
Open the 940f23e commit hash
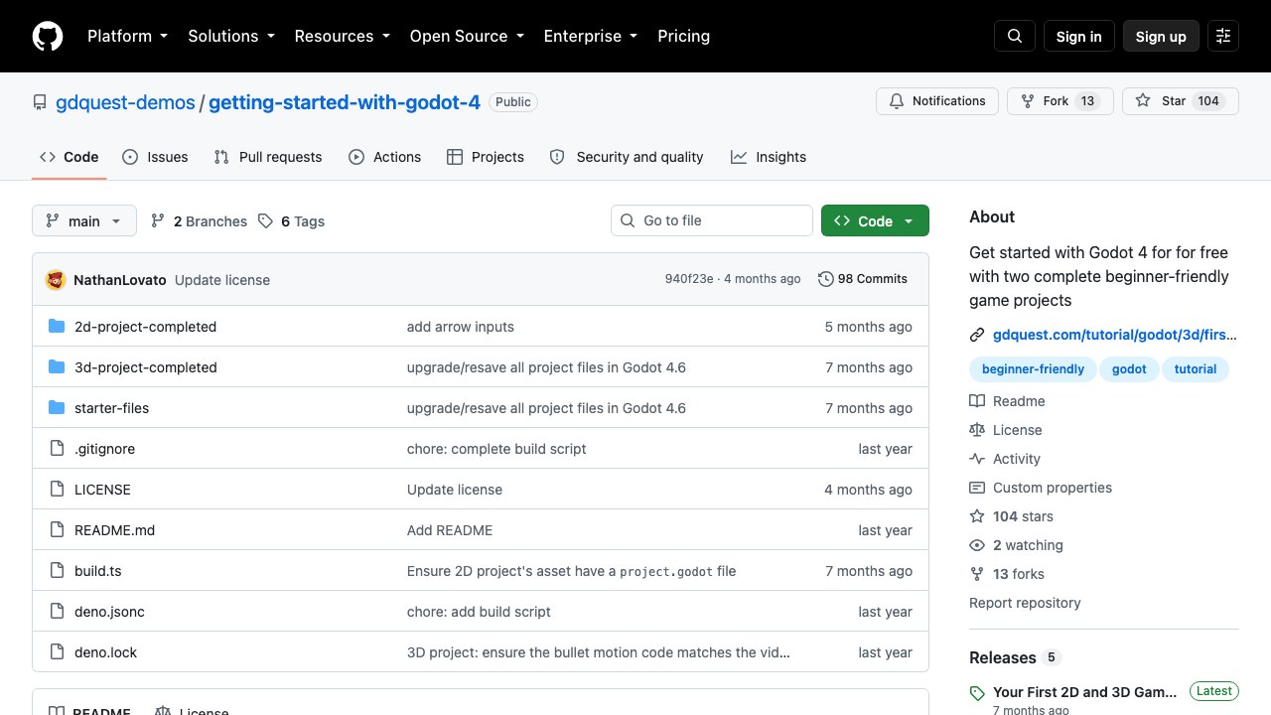(x=689, y=279)
